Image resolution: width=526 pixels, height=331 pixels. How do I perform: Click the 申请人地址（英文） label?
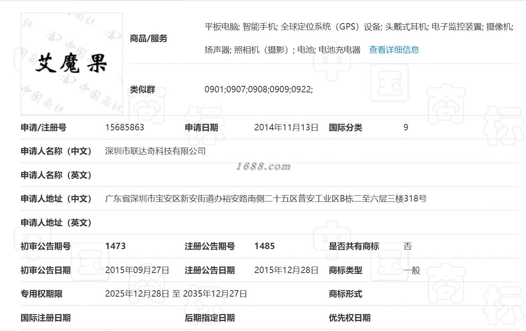pos(56,223)
